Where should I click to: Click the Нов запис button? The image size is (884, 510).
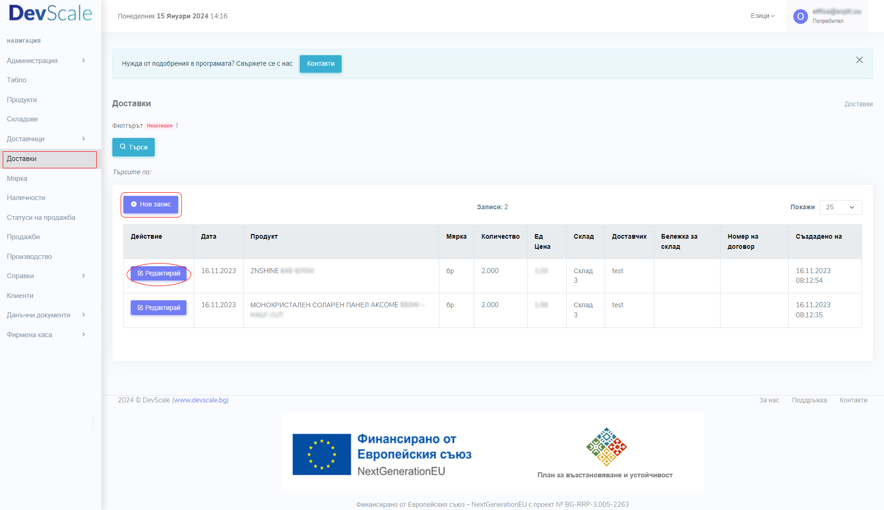tap(151, 205)
